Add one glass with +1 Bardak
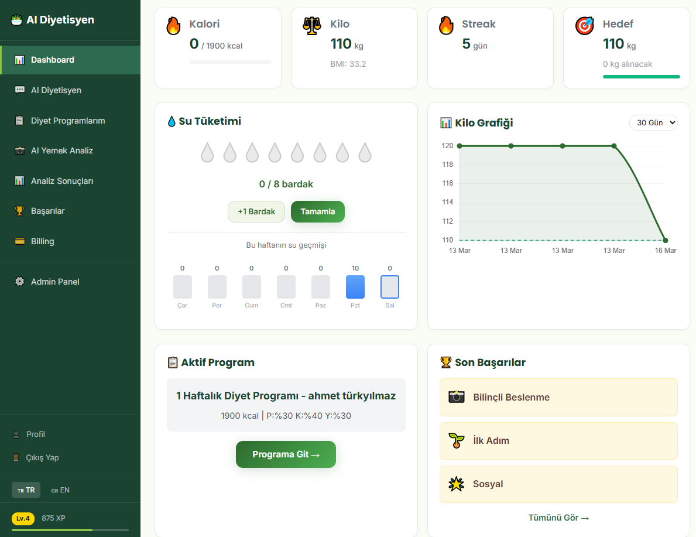Image resolution: width=696 pixels, height=537 pixels. (x=256, y=211)
